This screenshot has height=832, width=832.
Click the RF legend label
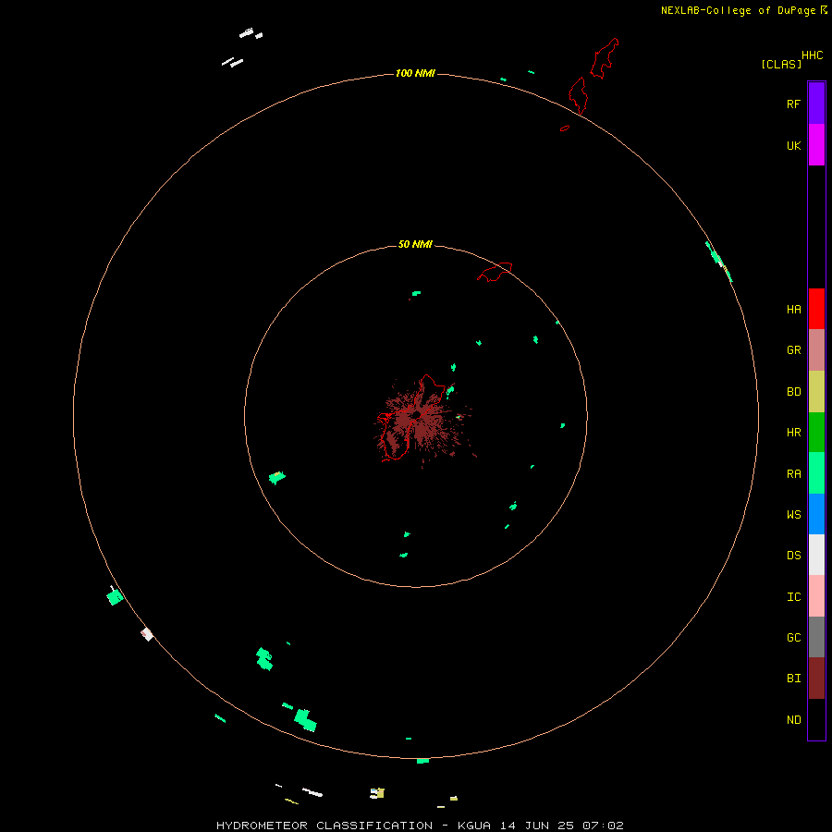click(x=793, y=104)
